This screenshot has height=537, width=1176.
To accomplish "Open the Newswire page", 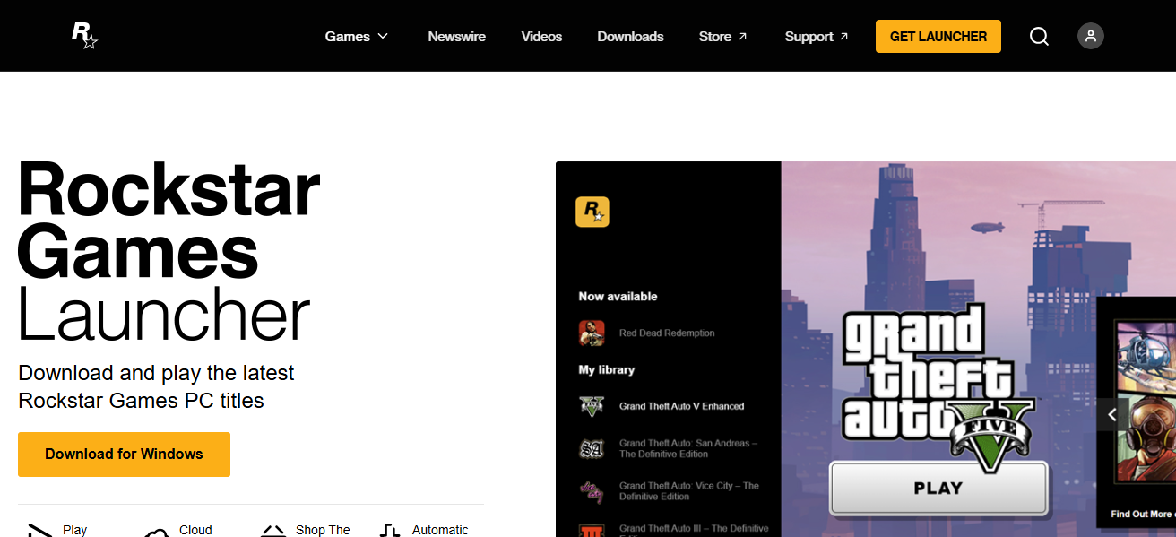I will click(x=456, y=36).
